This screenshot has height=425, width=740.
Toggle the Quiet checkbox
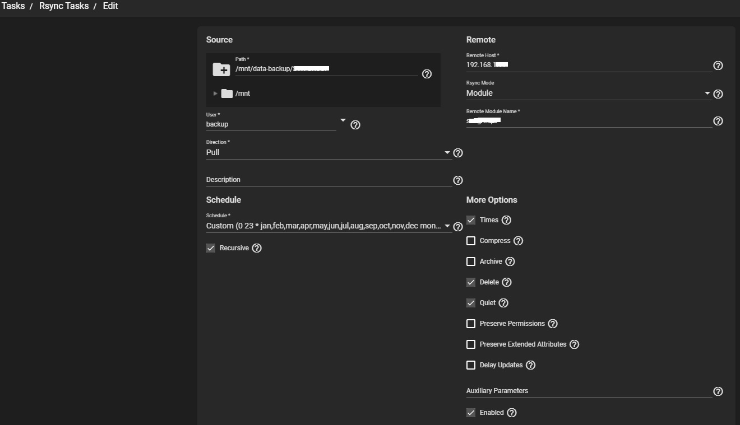(x=471, y=303)
